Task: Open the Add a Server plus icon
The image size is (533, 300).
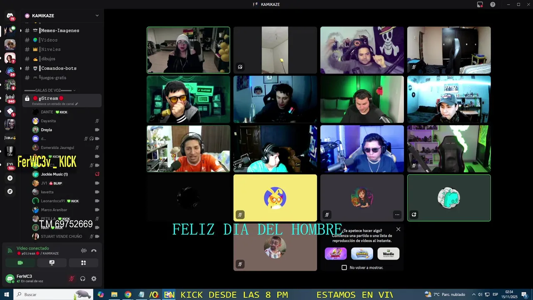Action: pos(10,178)
